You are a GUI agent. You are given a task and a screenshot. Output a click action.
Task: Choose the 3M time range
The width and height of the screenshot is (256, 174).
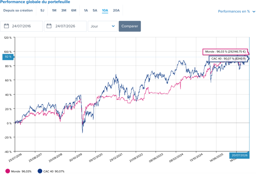(64, 10)
